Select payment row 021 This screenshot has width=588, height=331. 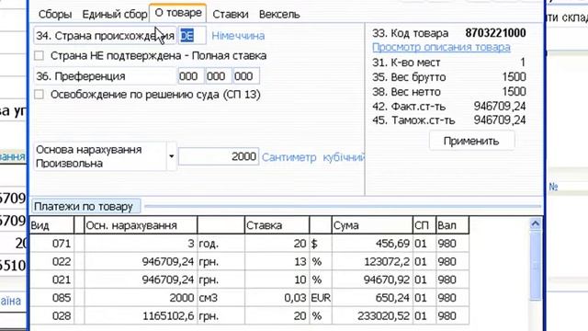coord(249,280)
